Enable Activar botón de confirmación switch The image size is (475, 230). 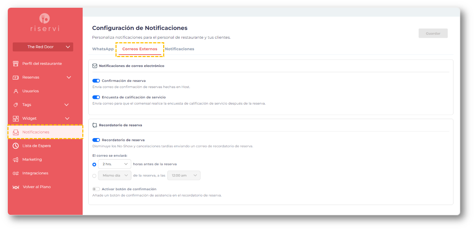coord(96,189)
